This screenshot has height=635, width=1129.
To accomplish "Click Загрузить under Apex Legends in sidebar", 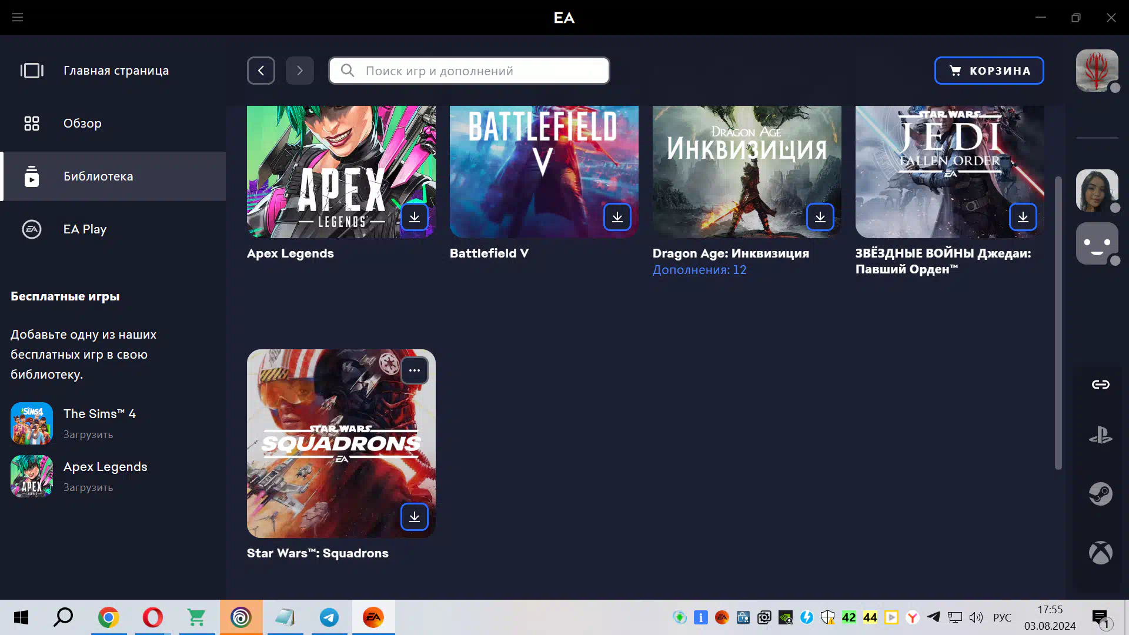I will pyautogui.click(x=88, y=487).
